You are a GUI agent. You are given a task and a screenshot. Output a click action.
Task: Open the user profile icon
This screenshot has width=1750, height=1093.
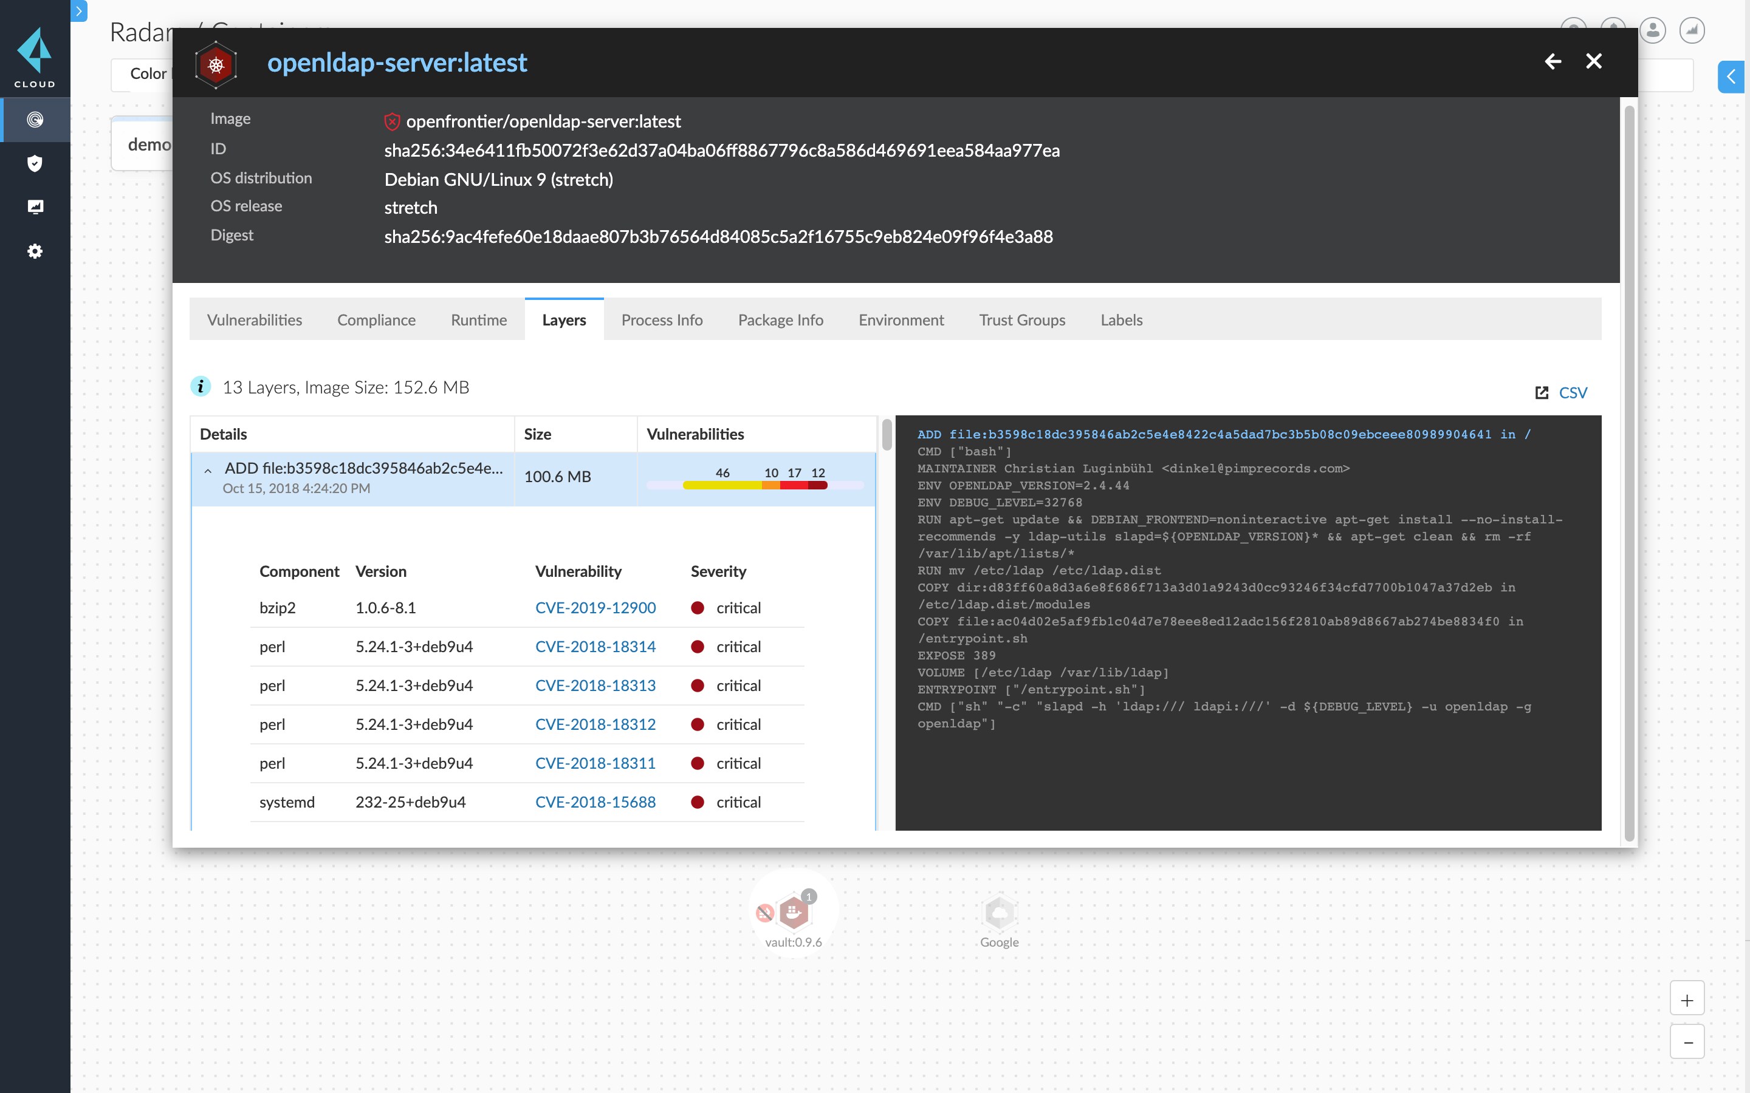(x=1653, y=30)
